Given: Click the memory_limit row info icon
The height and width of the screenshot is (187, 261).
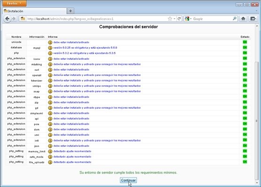Looking at the screenshot, I should pyautogui.click(x=50, y=151).
